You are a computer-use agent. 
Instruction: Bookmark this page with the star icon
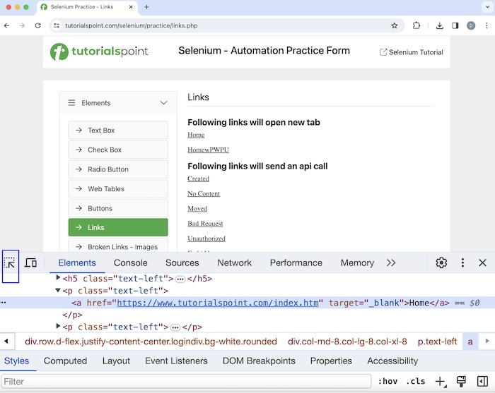[395, 25]
